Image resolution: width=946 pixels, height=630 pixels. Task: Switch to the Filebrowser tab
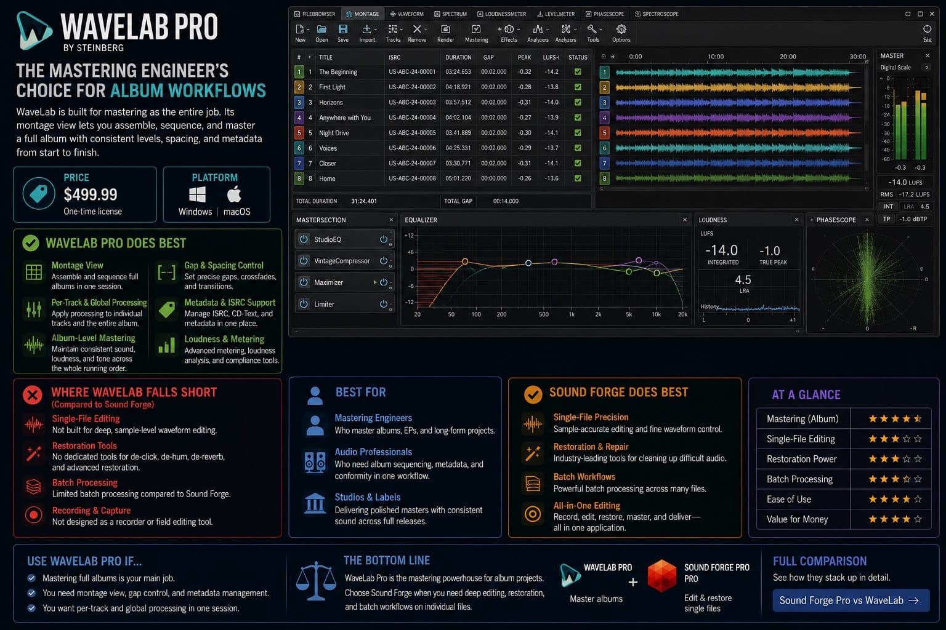315,14
